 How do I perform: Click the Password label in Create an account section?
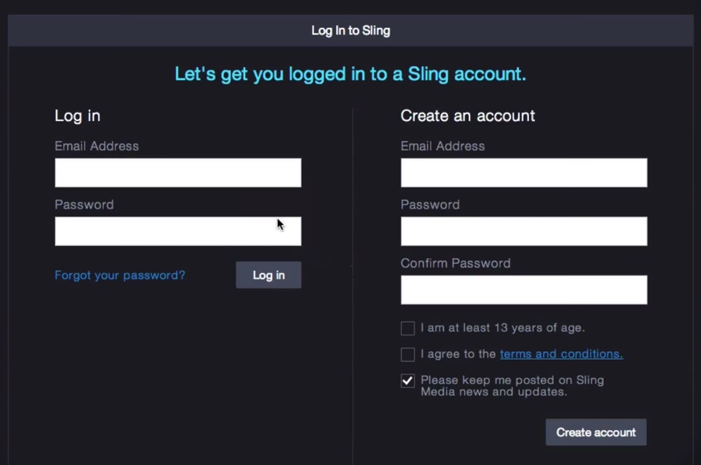[429, 204]
